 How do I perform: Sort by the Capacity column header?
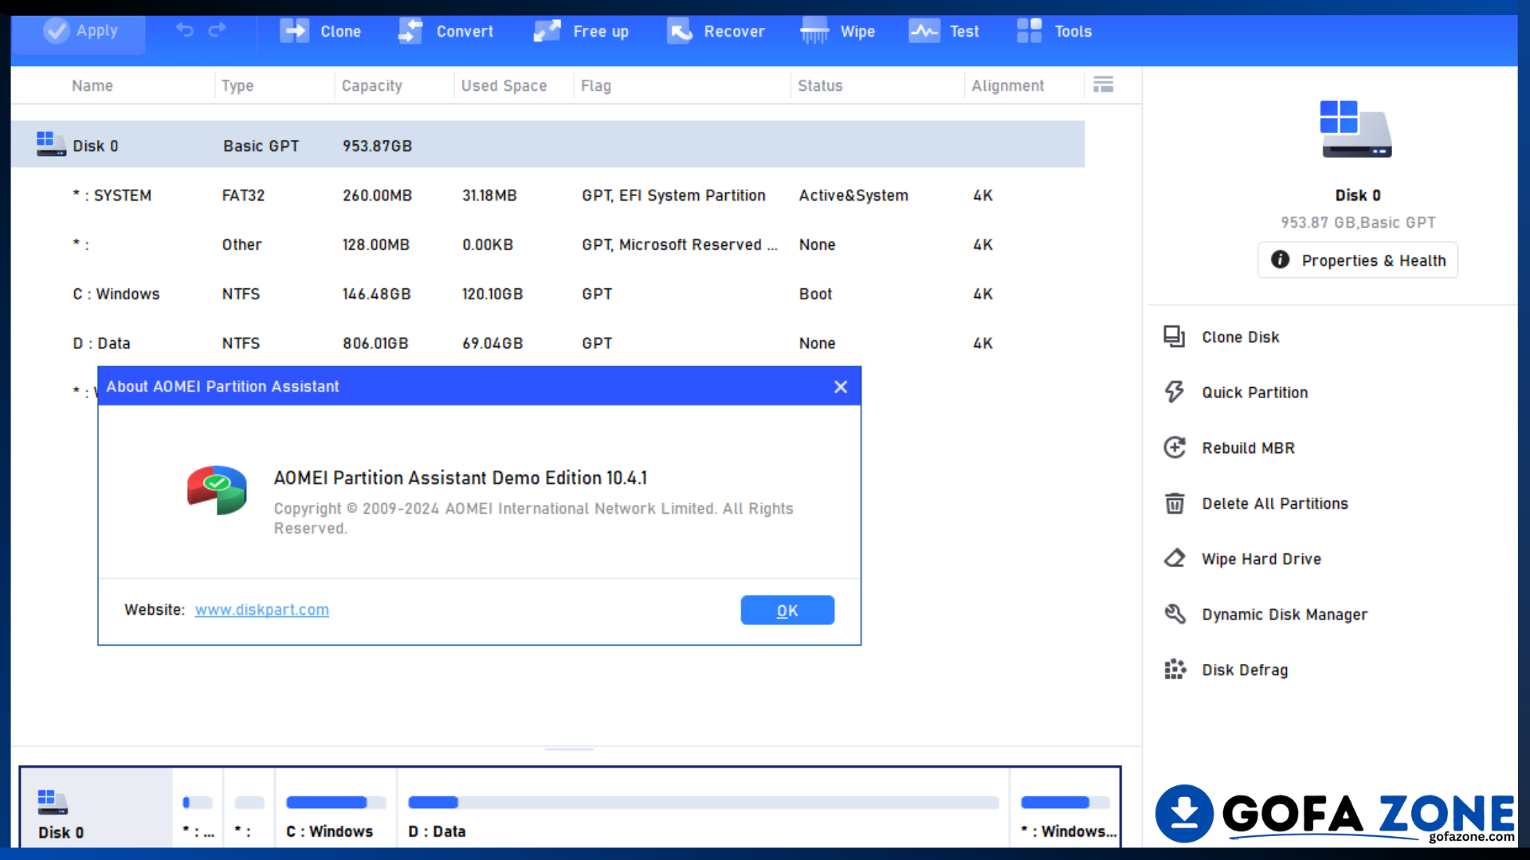(372, 85)
